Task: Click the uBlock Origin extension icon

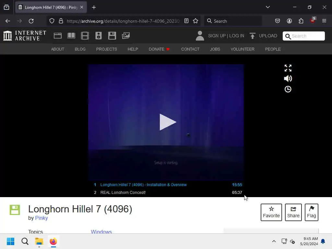Action: [313, 20]
